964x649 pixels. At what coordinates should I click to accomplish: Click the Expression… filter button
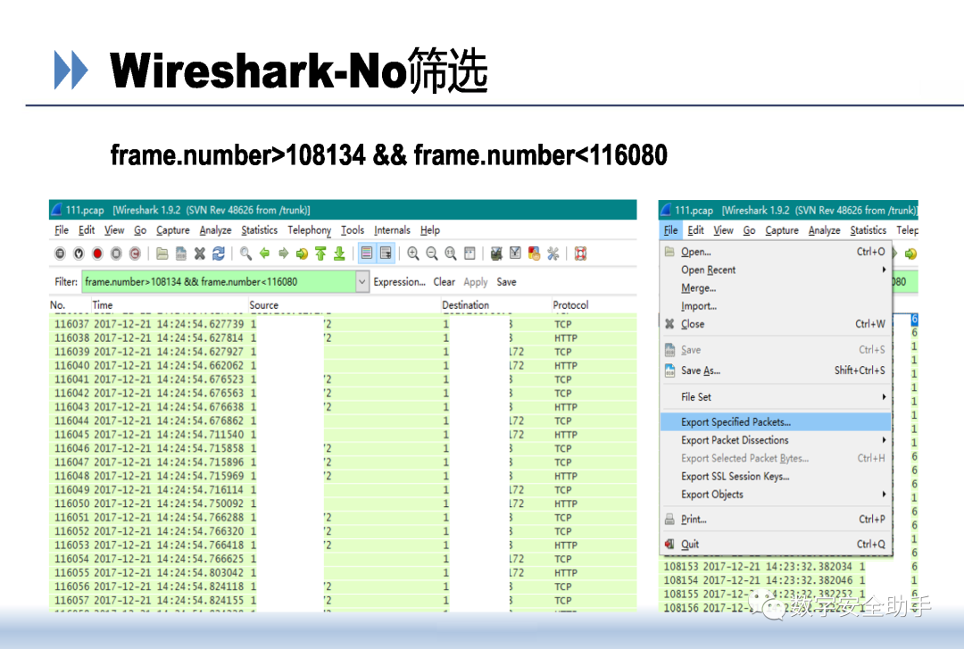point(400,282)
